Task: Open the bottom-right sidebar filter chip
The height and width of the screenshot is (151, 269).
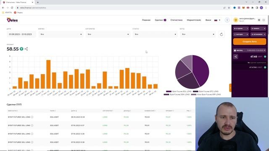Action: pyautogui.click(x=258, y=34)
